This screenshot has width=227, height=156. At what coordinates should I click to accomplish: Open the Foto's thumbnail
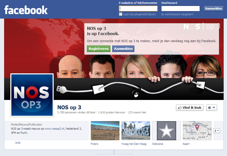pos(105,131)
